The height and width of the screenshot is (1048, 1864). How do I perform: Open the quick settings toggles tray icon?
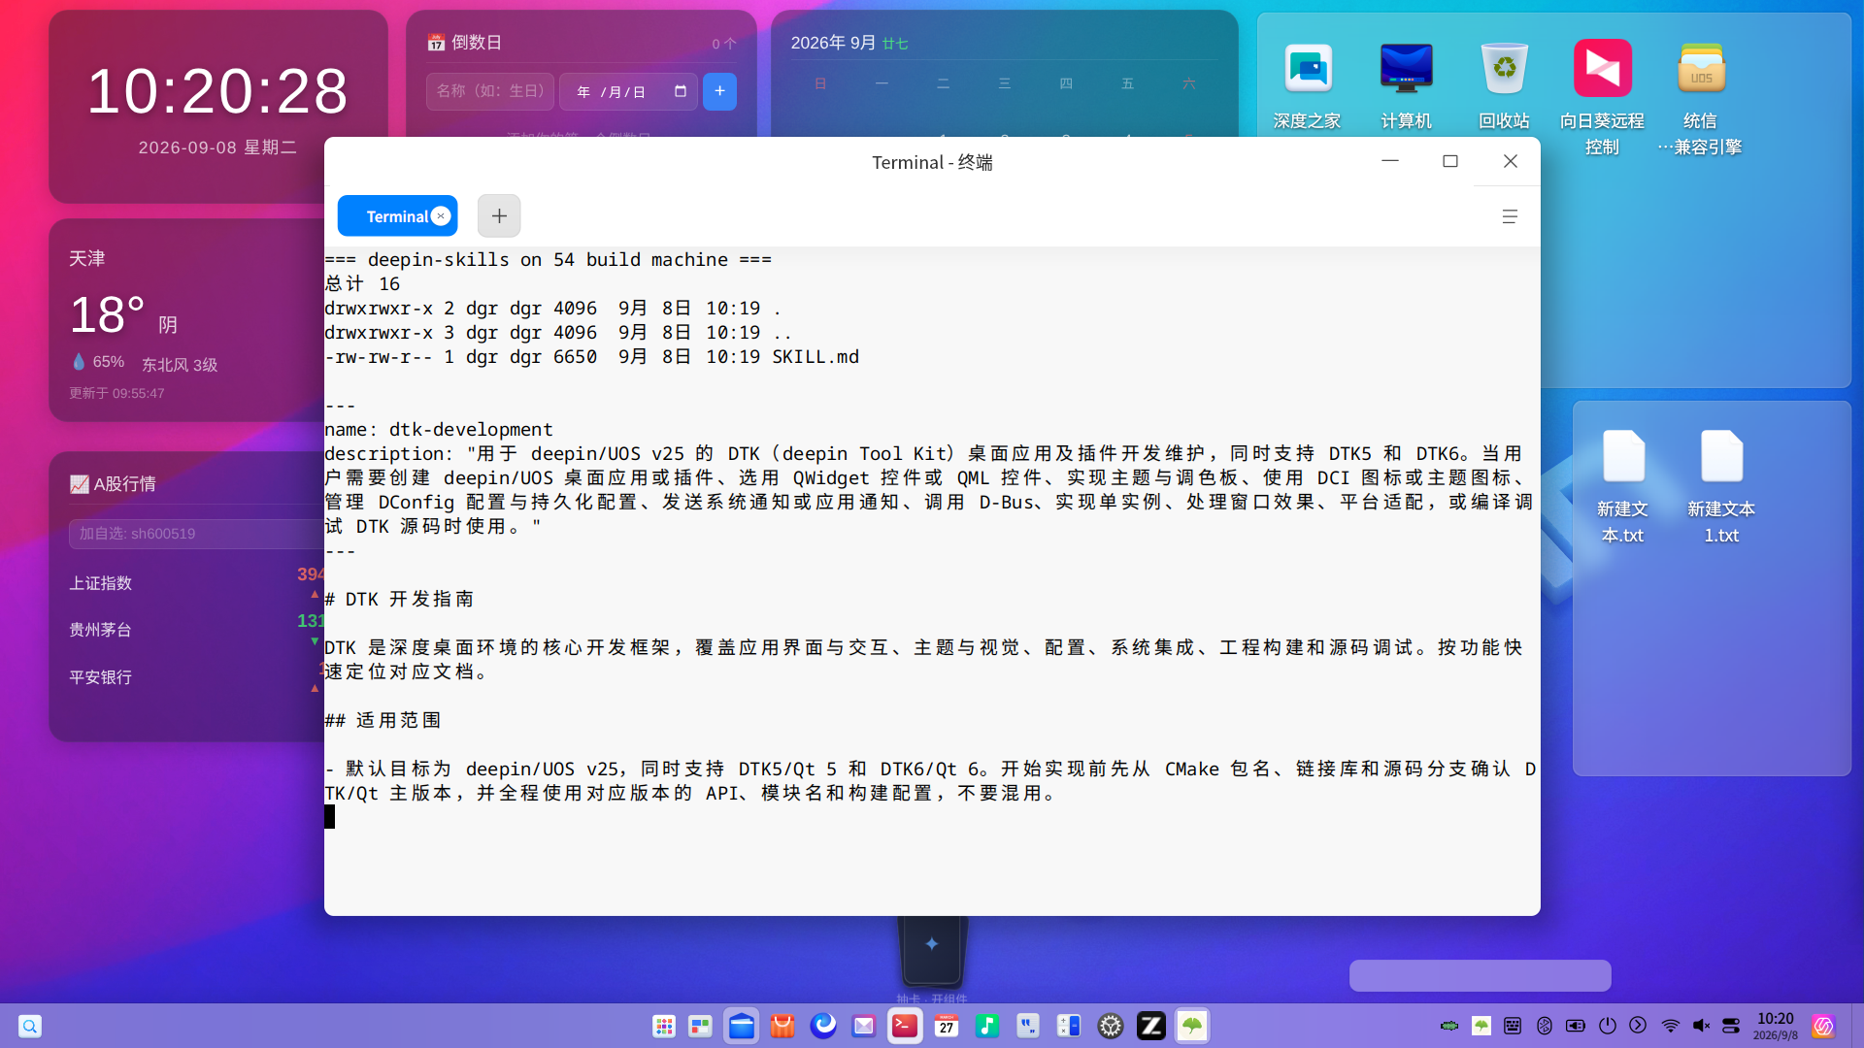1731,1026
